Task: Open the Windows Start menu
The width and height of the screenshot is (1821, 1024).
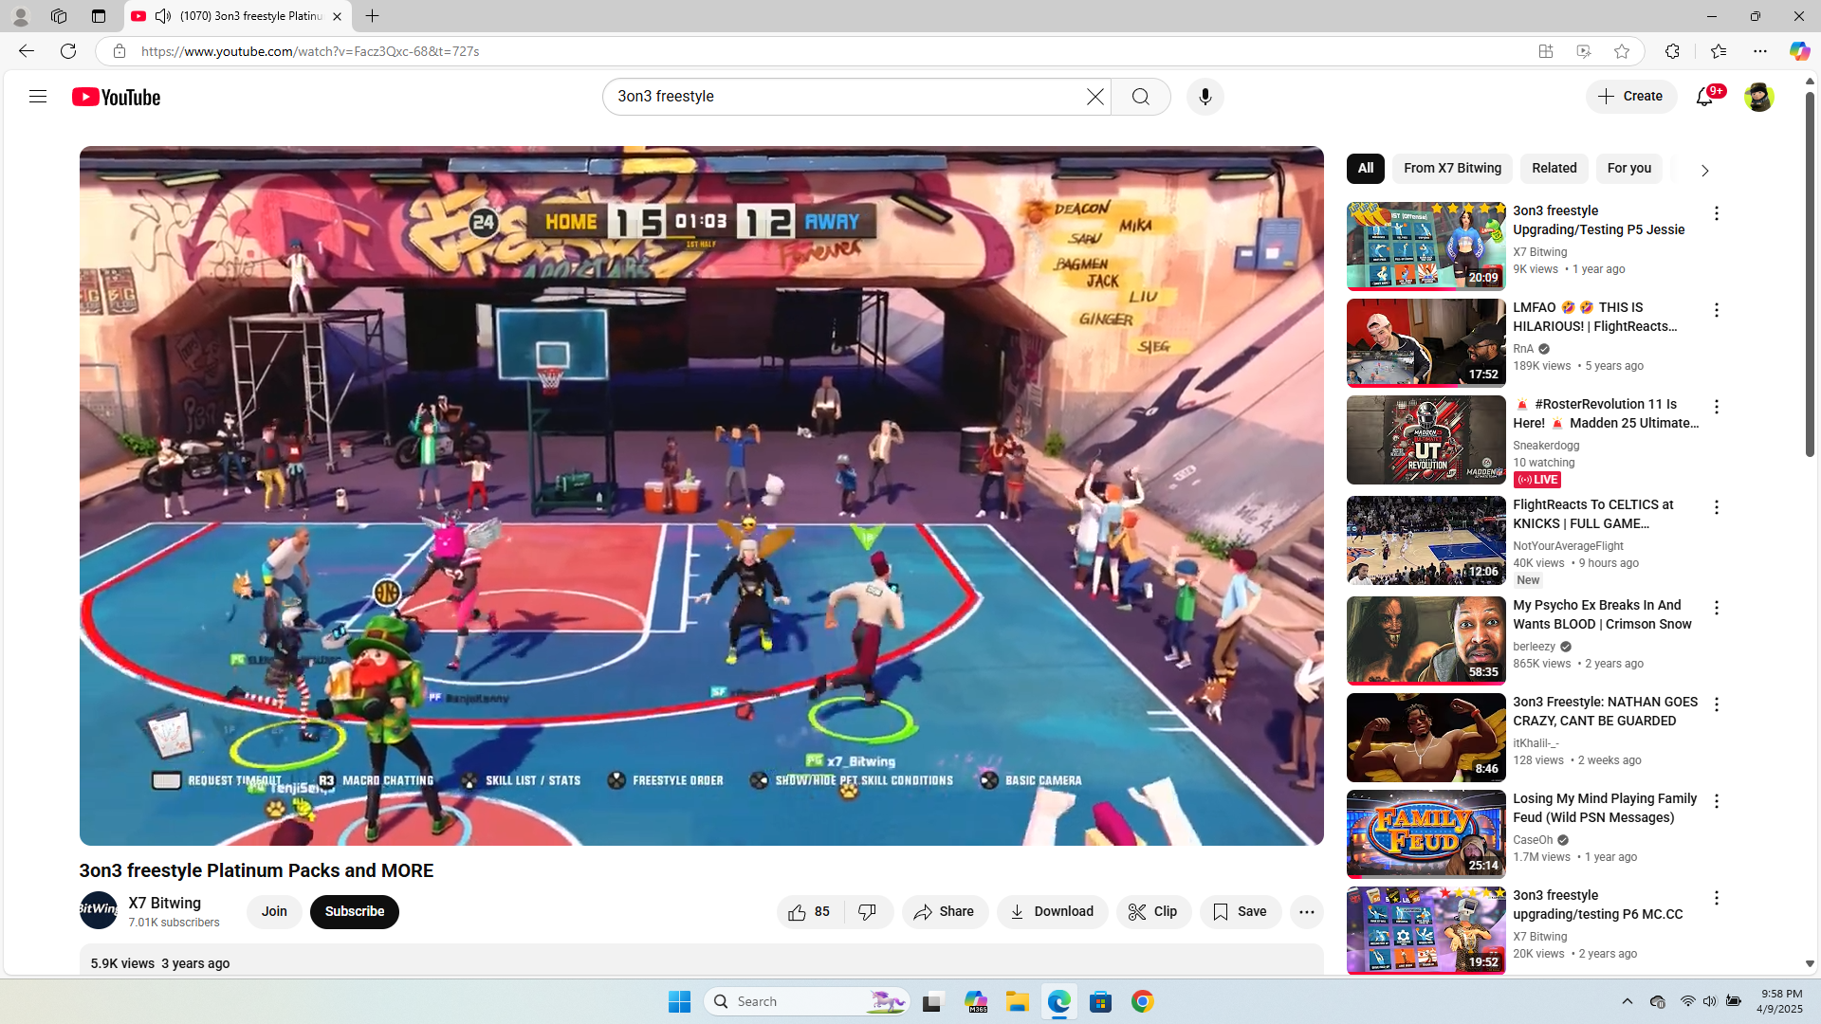Action: [680, 1001]
